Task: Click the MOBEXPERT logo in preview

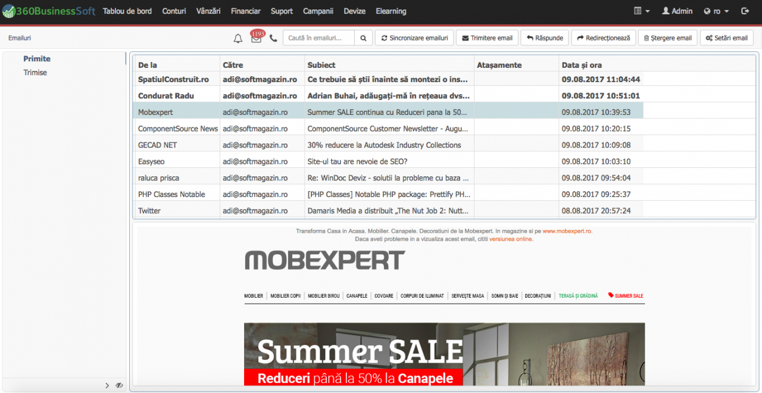Action: tap(325, 260)
